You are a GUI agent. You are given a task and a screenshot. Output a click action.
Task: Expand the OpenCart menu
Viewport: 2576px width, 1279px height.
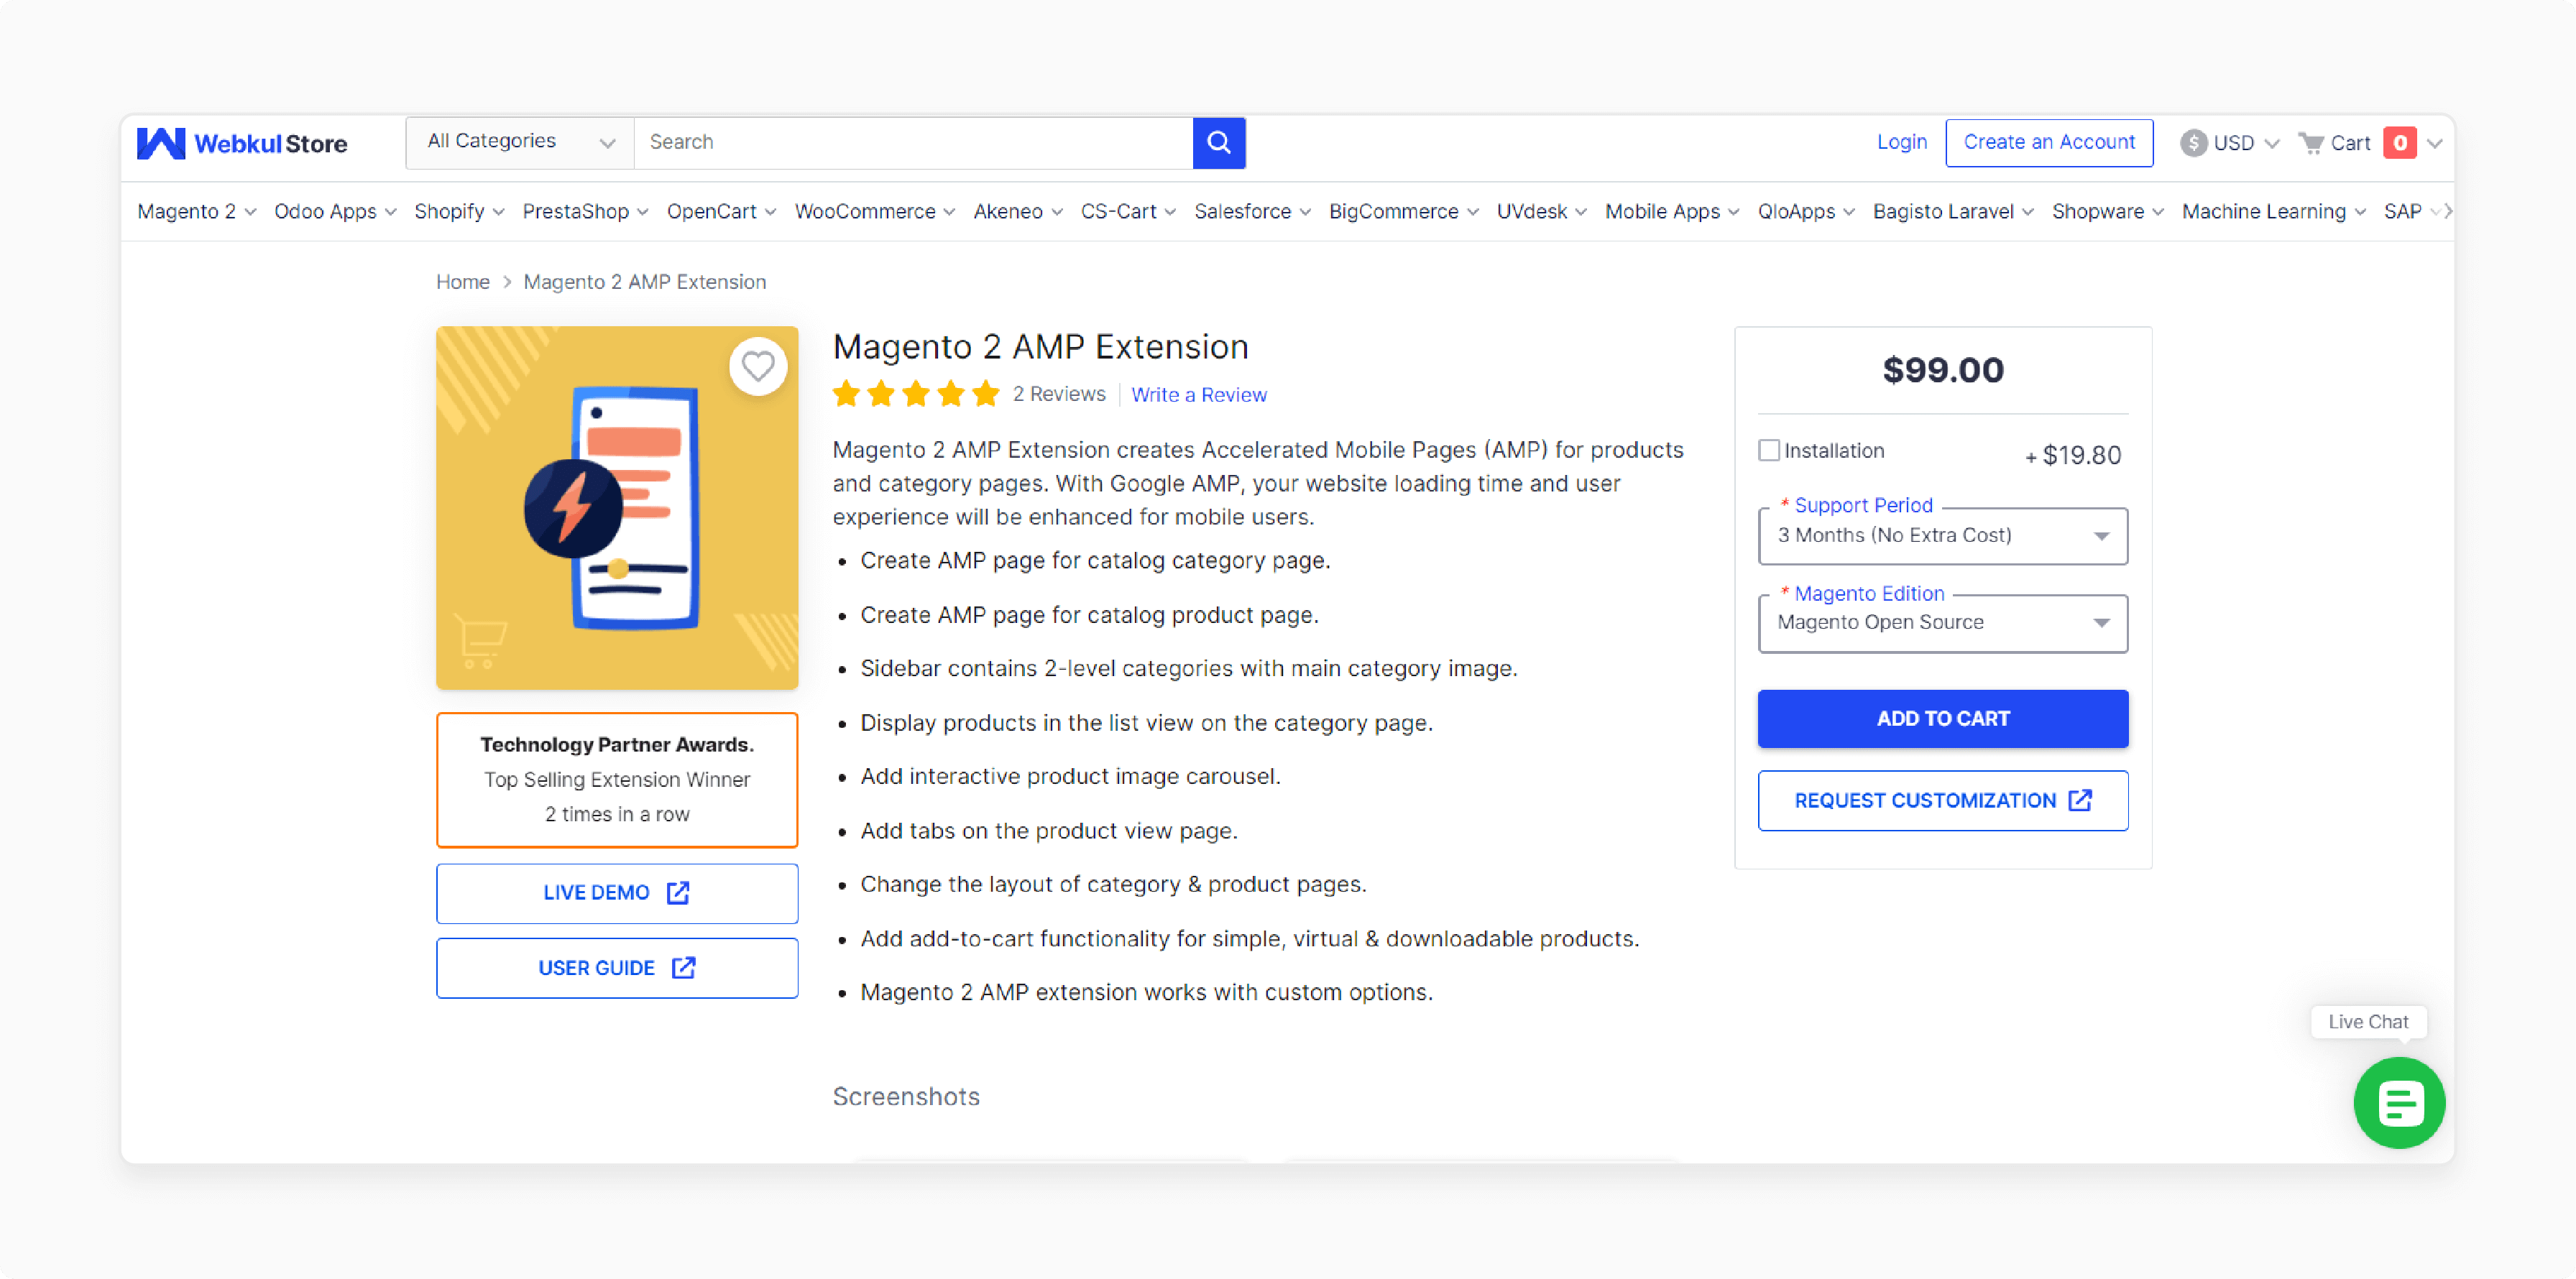[x=721, y=212]
